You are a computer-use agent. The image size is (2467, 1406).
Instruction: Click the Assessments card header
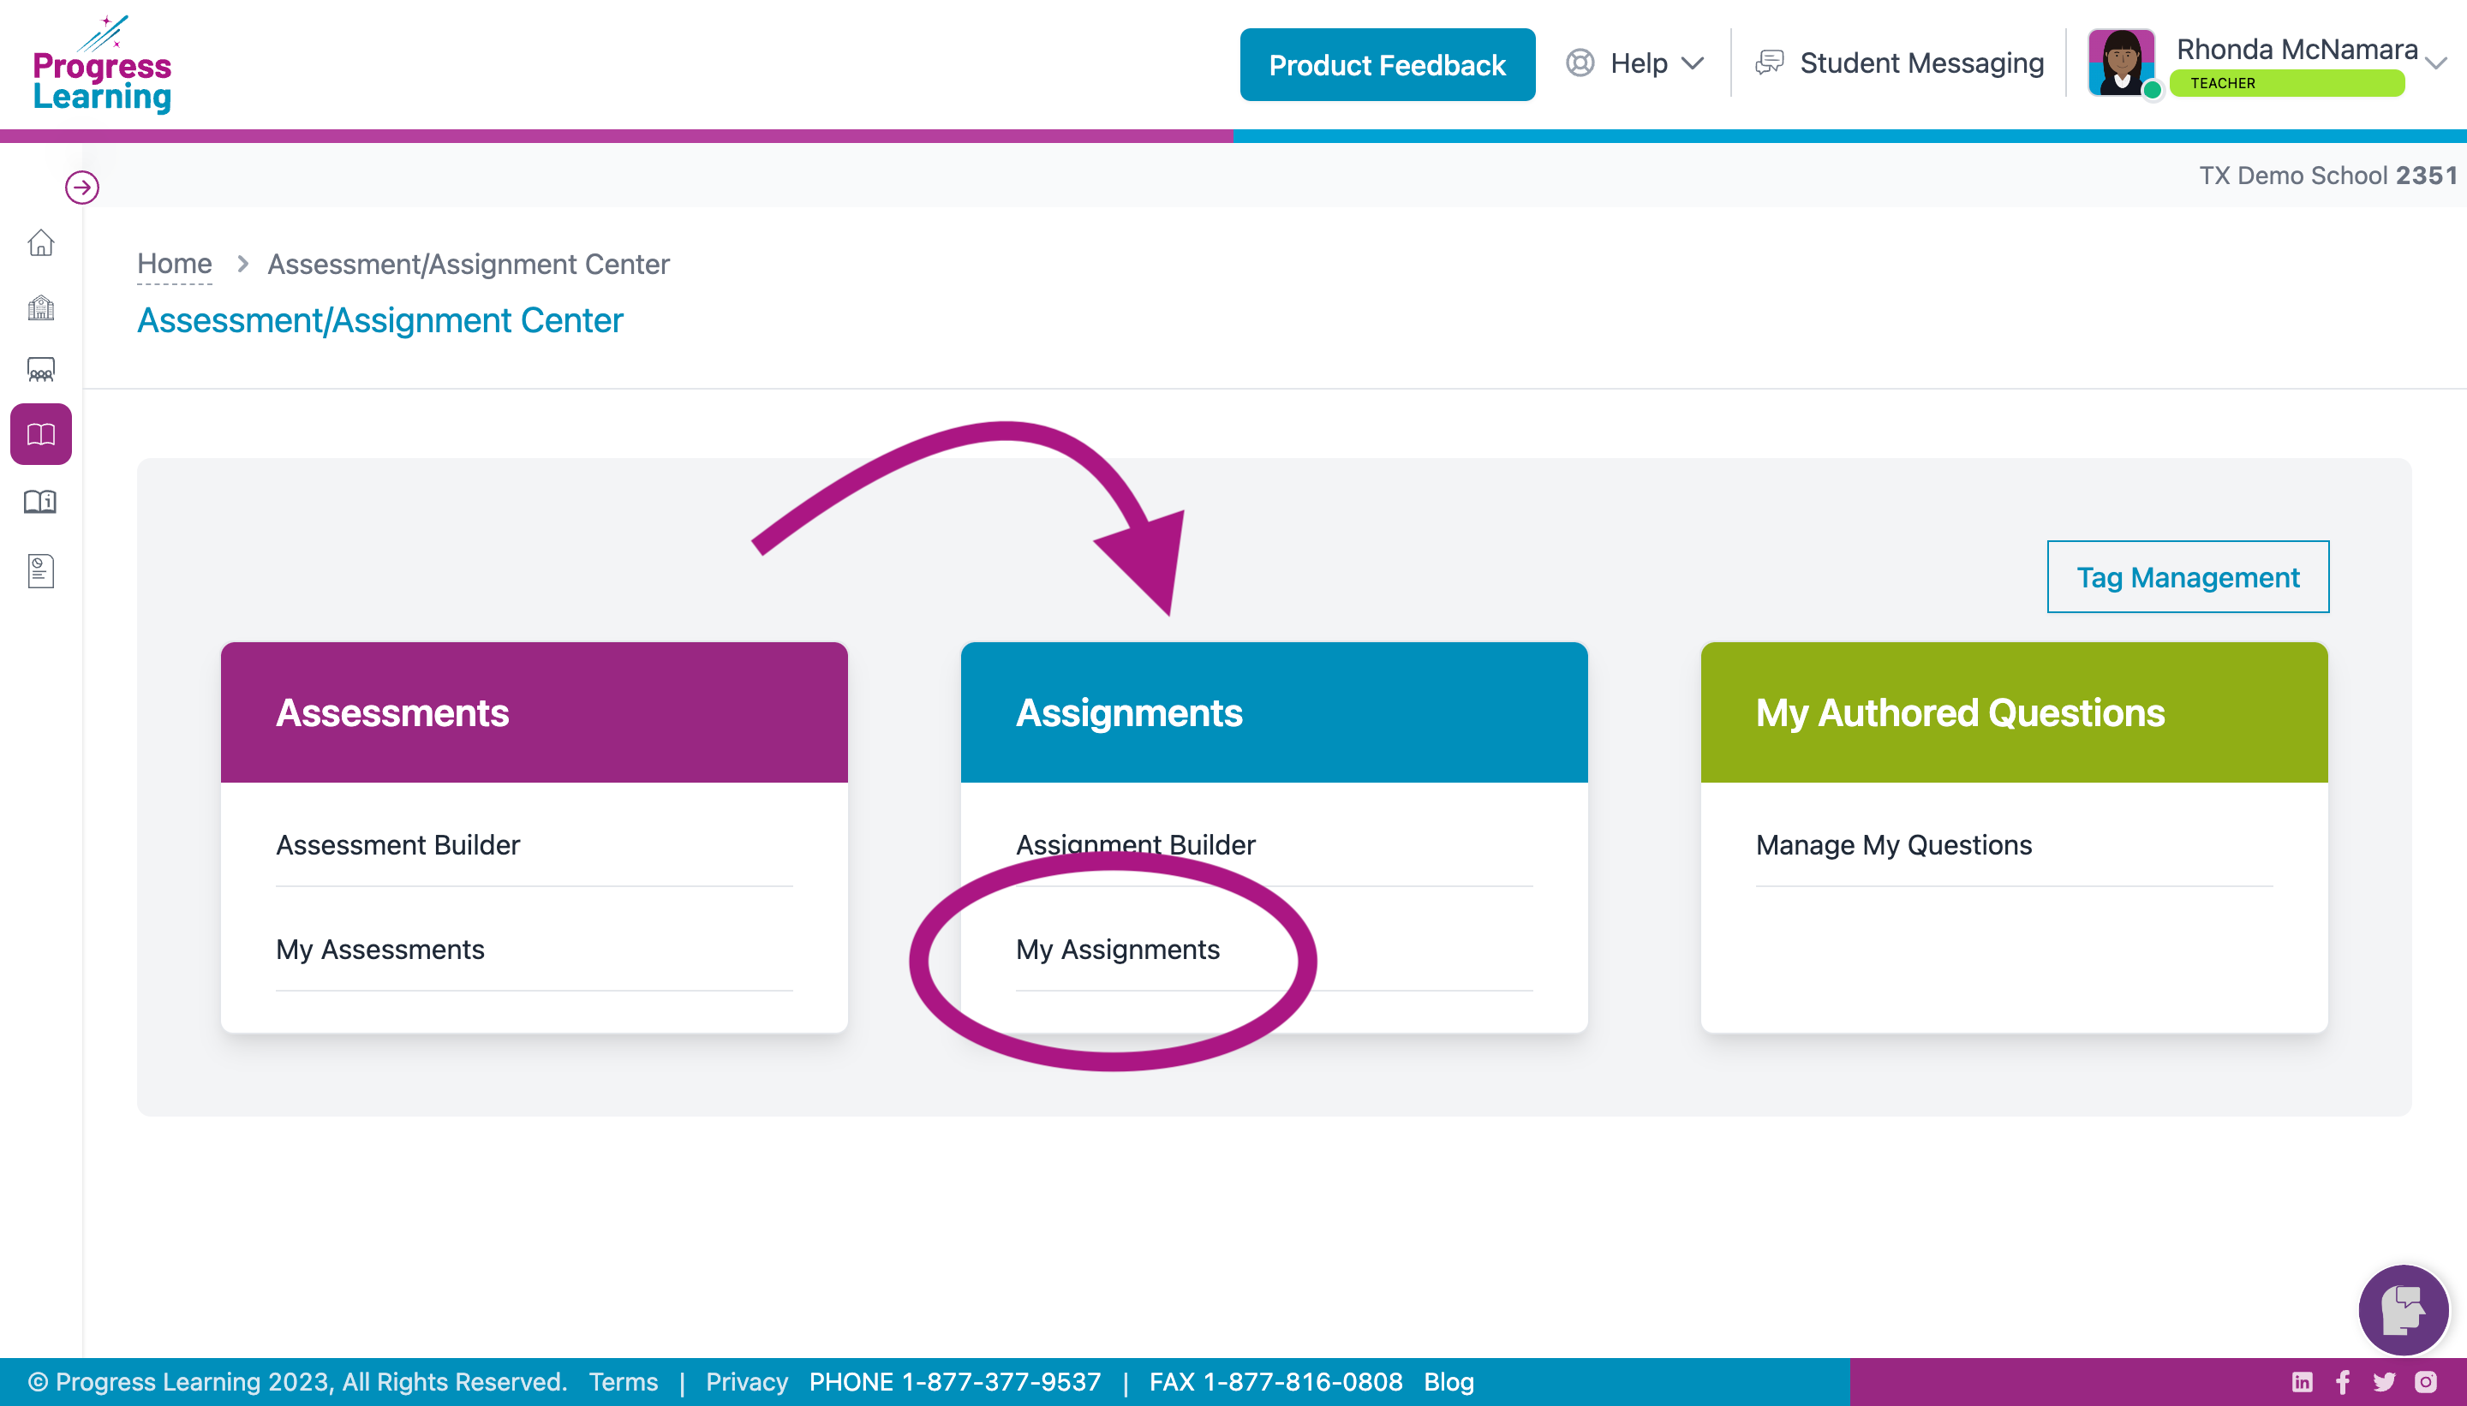[x=535, y=712]
